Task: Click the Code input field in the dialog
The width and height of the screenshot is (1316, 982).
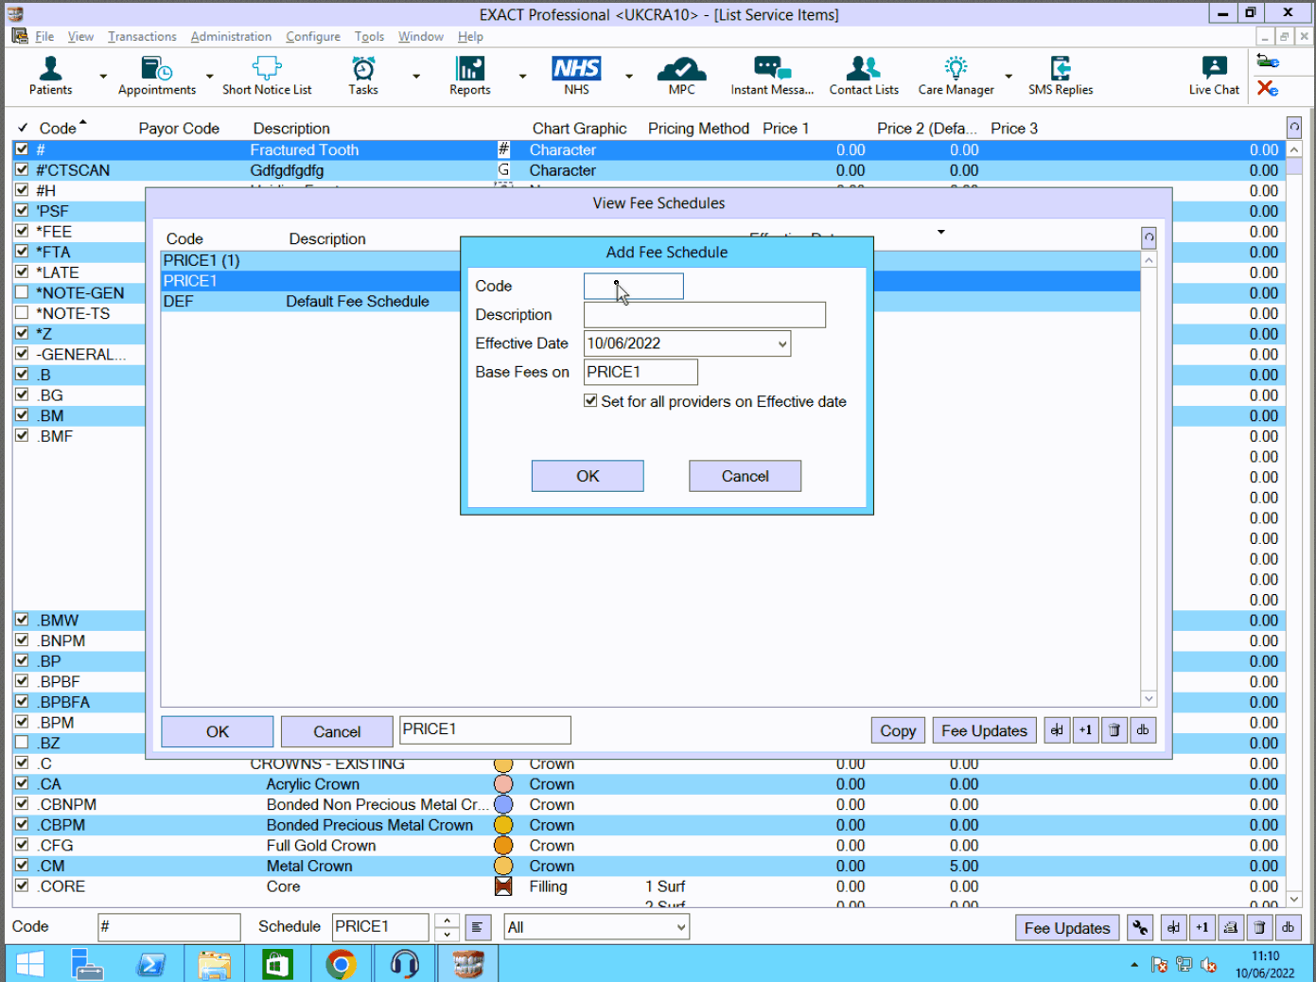Action: coord(633,286)
